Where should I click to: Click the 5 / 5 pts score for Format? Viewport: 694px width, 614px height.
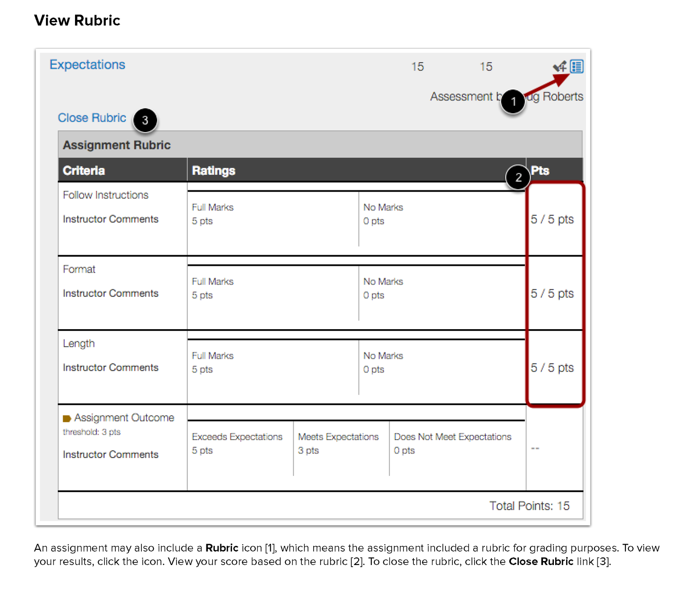point(552,294)
